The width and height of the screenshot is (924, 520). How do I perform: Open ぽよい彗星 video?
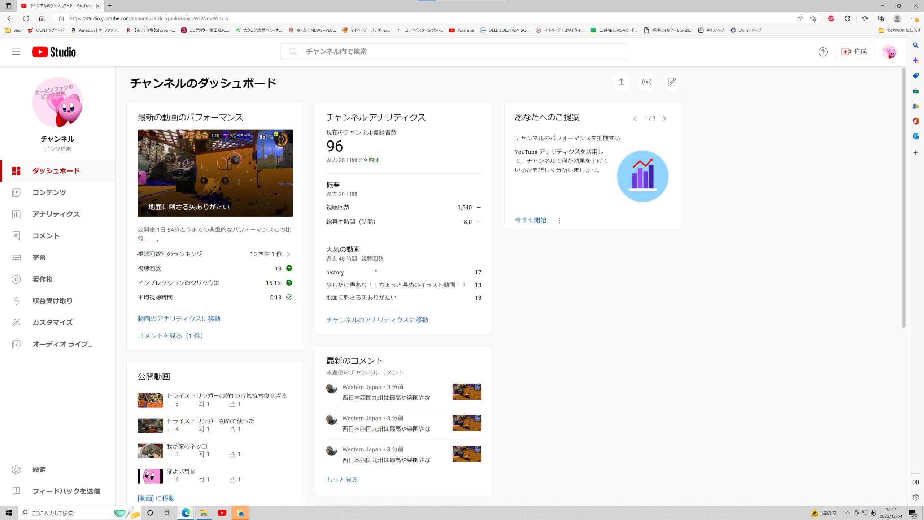181,472
